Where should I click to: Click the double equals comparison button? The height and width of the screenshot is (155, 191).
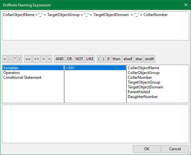point(28,59)
